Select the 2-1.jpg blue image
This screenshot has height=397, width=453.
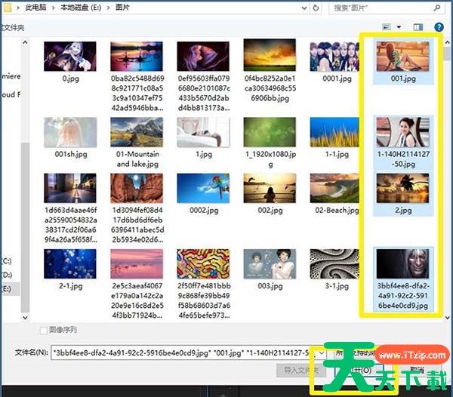click(70, 264)
